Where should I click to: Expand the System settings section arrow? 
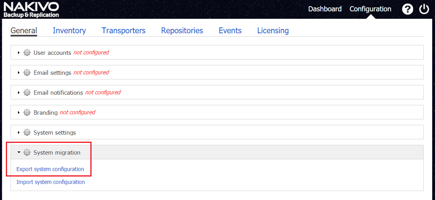19,132
